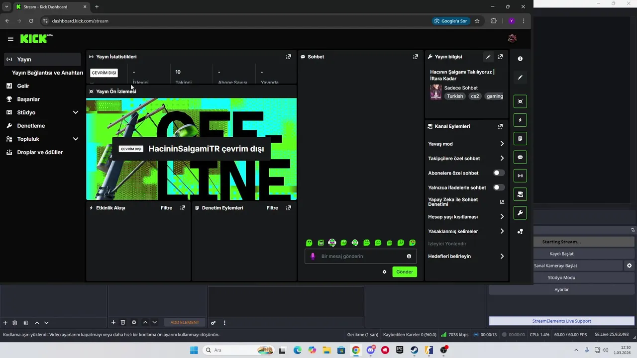Click StreamElements Live Support button
The height and width of the screenshot is (358, 637).
point(561,321)
